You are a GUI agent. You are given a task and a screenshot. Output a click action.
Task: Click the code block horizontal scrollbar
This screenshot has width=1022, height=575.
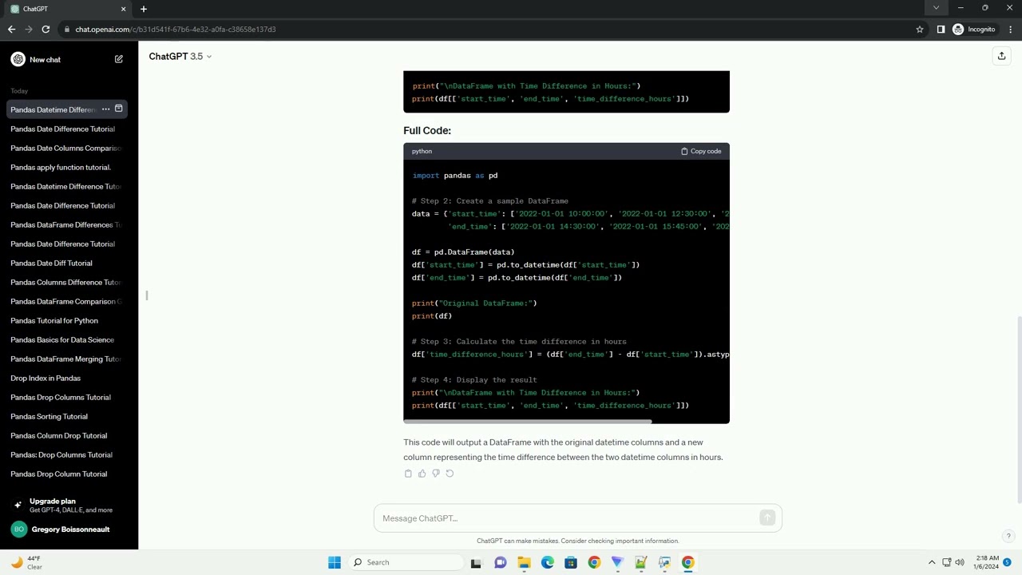[528, 421]
